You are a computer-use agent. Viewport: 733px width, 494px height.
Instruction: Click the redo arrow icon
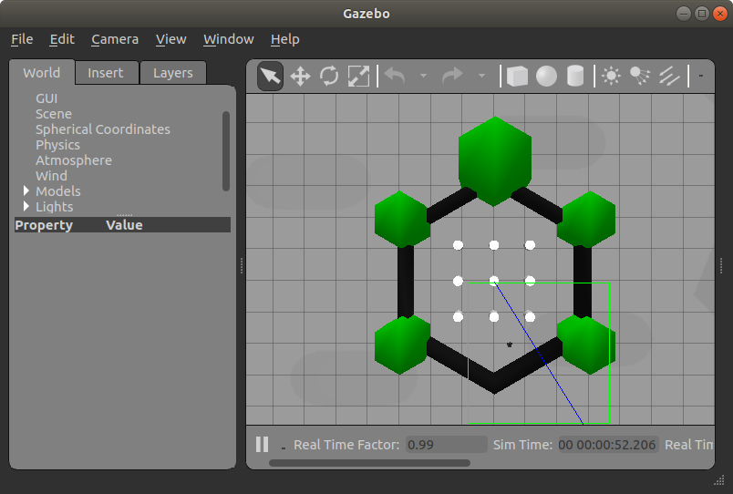pos(452,76)
